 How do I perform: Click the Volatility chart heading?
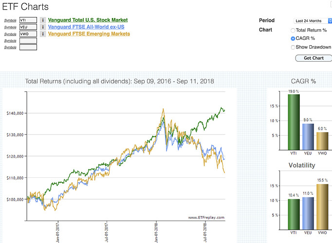click(x=302, y=165)
